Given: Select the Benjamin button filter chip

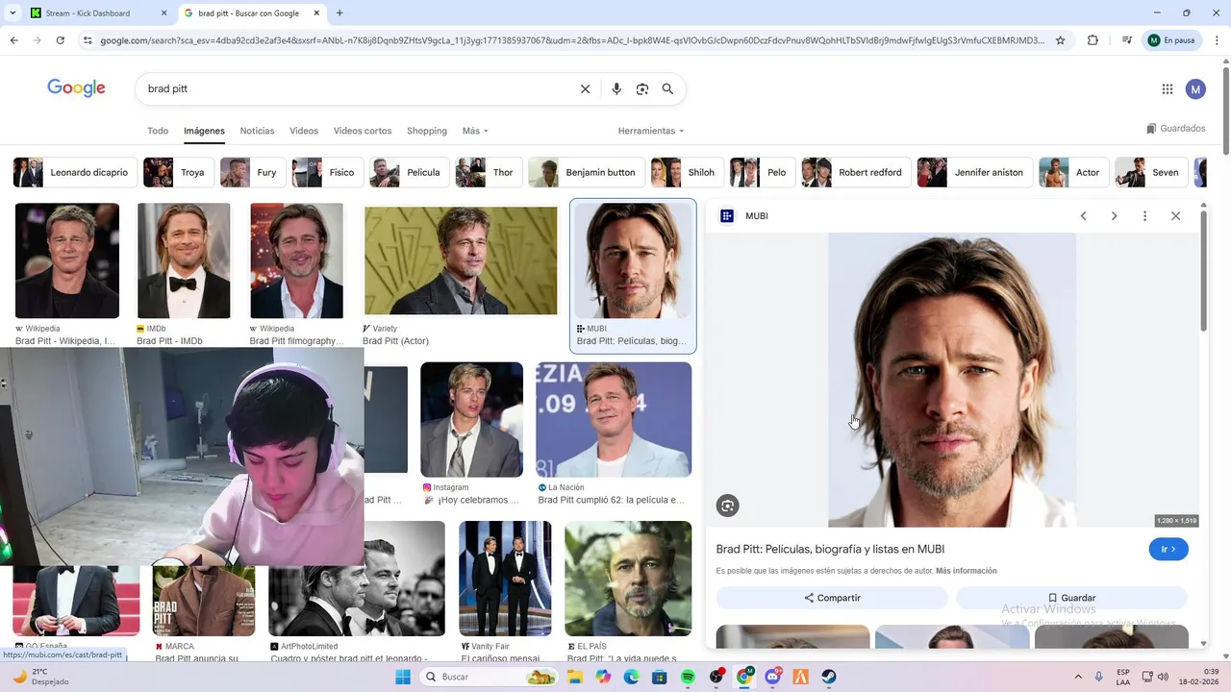Looking at the screenshot, I should tap(586, 172).
